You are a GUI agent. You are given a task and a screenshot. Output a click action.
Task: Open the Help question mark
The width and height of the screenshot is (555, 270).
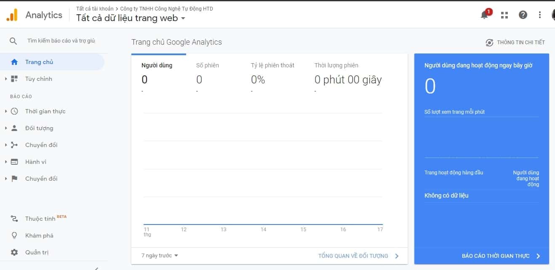coord(523,14)
